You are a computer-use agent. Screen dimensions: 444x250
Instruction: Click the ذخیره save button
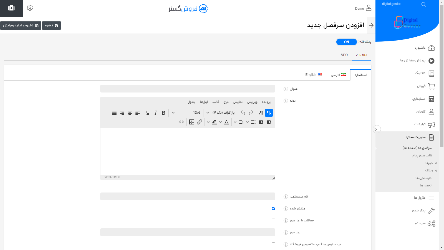click(51, 25)
